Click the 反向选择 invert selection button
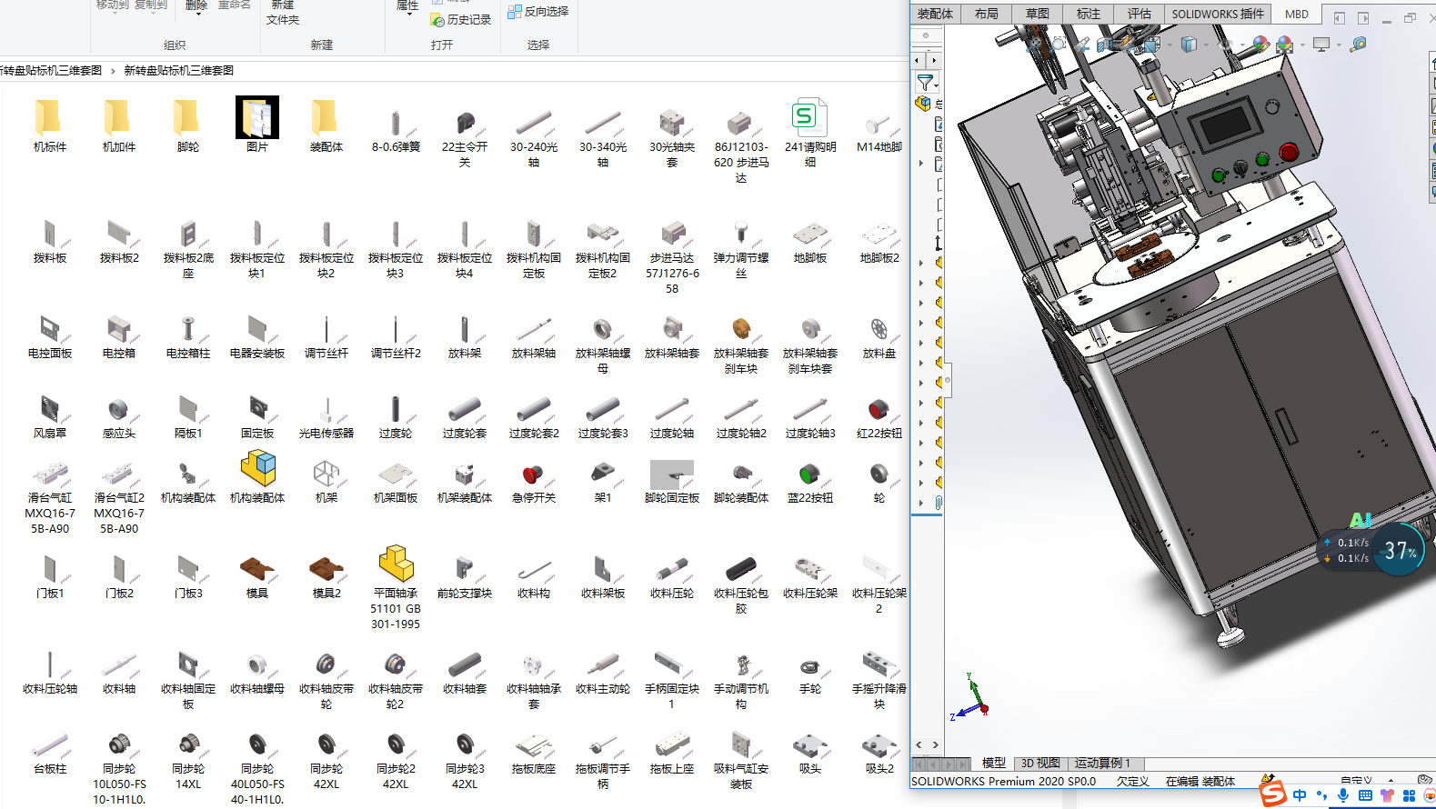Image resolution: width=1436 pixels, height=809 pixels. point(538,12)
